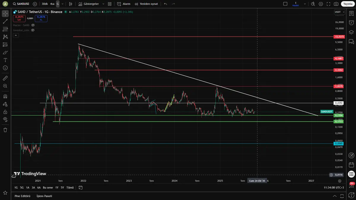Add symbol to compare with plus icon
Screen dimensions: 356x200
(35, 4)
